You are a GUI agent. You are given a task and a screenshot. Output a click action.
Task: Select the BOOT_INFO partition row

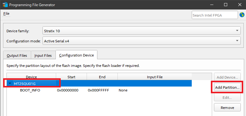[99, 90]
